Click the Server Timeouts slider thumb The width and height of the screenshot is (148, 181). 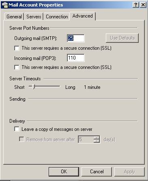(33, 86)
